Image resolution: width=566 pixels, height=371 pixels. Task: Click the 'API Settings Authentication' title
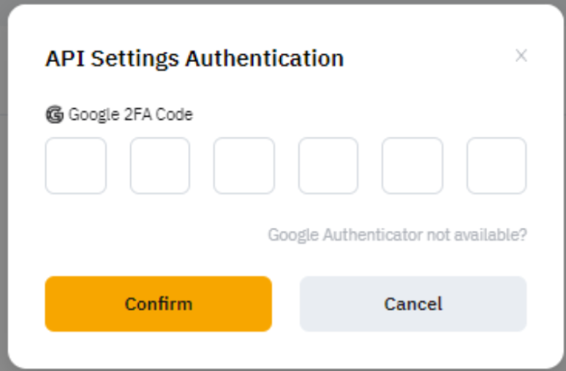click(x=195, y=58)
